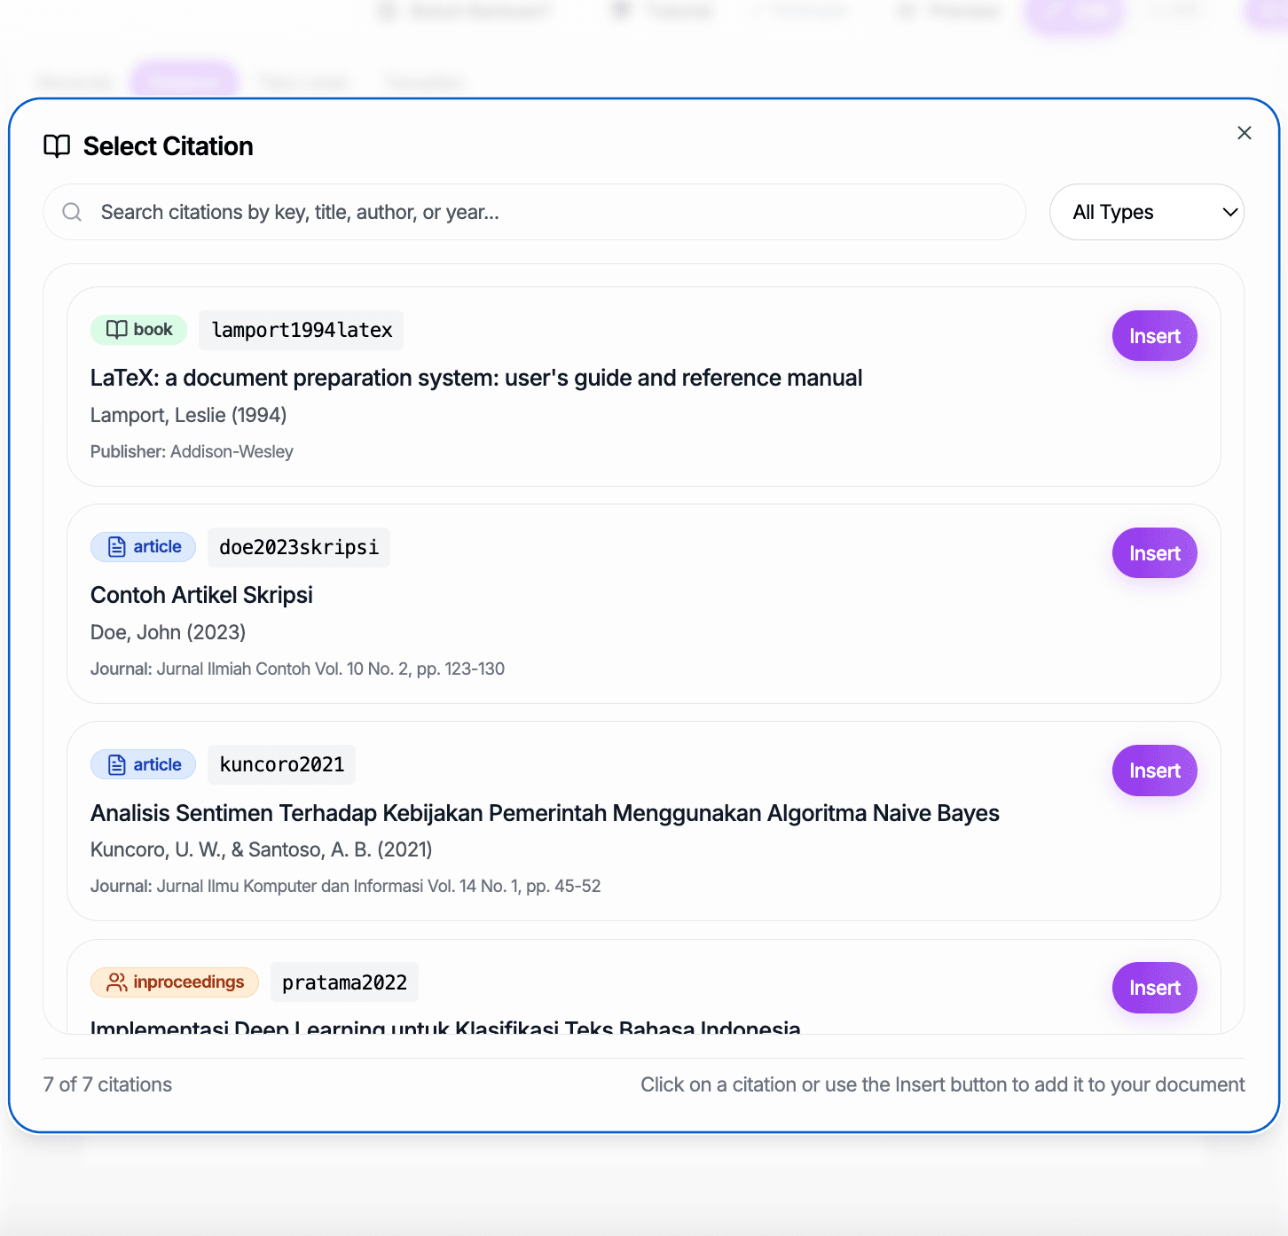This screenshot has height=1236, width=1288.
Task: Click the orange inproceedings icon on pratama2022
Action: click(115, 982)
